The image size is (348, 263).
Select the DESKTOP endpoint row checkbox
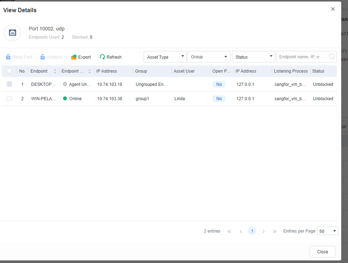pos(9,84)
